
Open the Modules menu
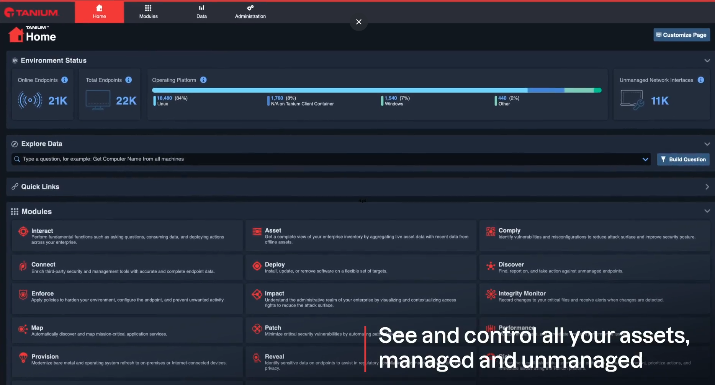(148, 12)
